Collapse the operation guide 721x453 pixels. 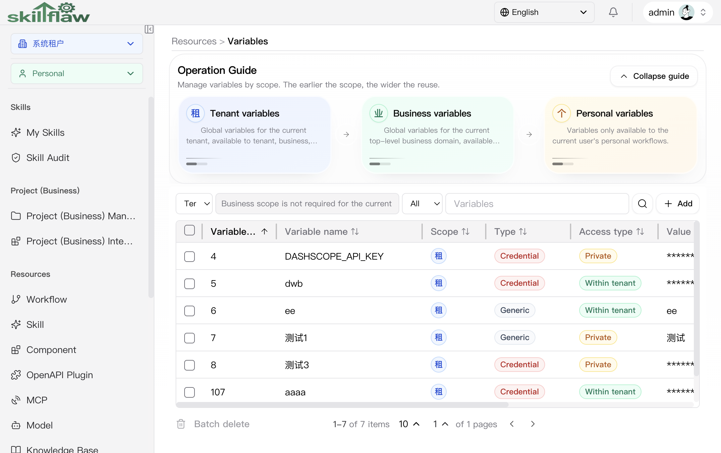654,76
